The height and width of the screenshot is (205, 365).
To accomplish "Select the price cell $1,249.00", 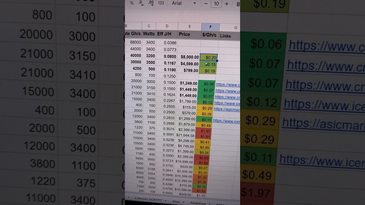I will (x=188, y=83).
